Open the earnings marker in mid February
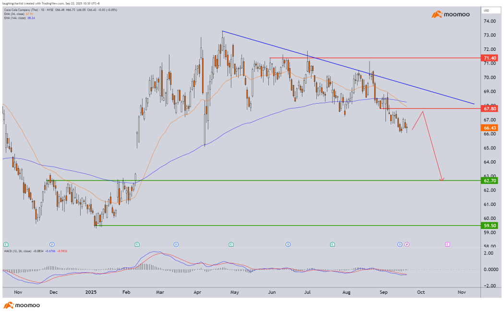 pyautogui.click(x=137, y=244)
